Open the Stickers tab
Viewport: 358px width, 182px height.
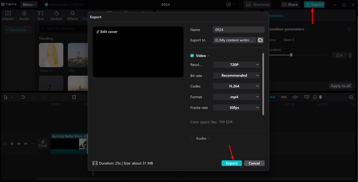tap(56, 16)
